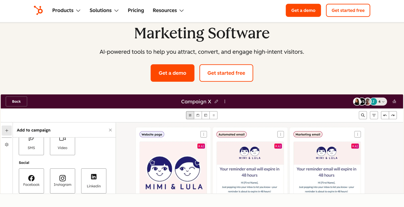Redo the last campaign change
This screenshot has width=404, height=207.
(393, 115)
